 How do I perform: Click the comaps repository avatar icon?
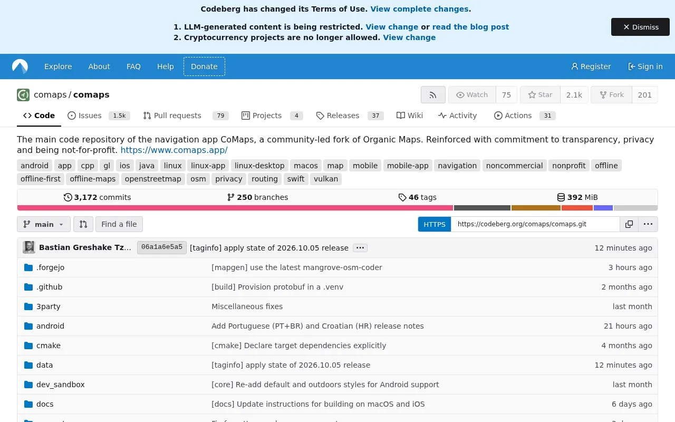pos(23,95)
